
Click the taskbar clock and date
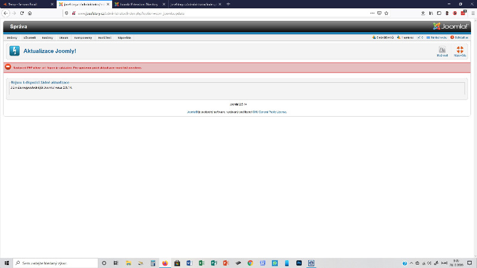point(456,263)
